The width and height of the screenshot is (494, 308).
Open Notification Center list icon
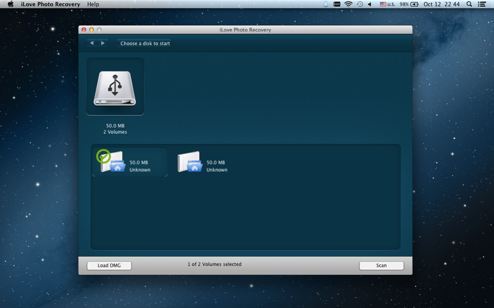(x=482, y=4)
